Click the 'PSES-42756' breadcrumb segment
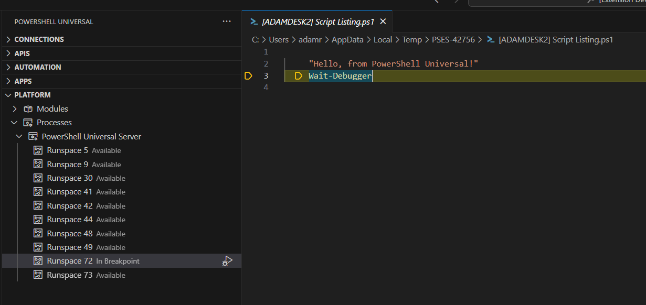The height and width of the screenshot is (305, 646). [x=453, y=39]
